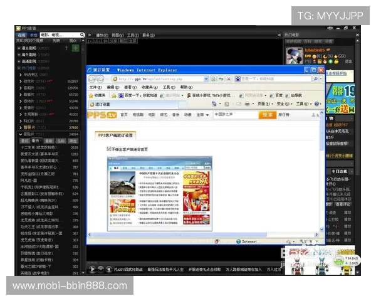Switch to 在线 tab in PPS
This screenshot has height=301, width=376.
pos(21,35)
